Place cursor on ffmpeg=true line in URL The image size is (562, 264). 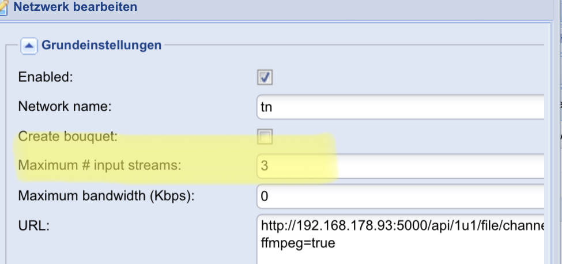tap(298, 244)
